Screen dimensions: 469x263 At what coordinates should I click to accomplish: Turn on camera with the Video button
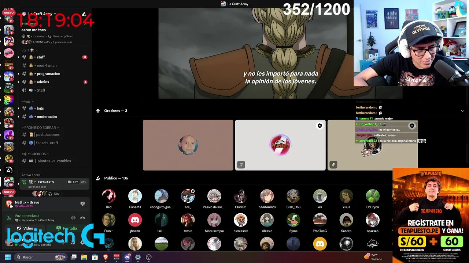click(x=25, y=228)
